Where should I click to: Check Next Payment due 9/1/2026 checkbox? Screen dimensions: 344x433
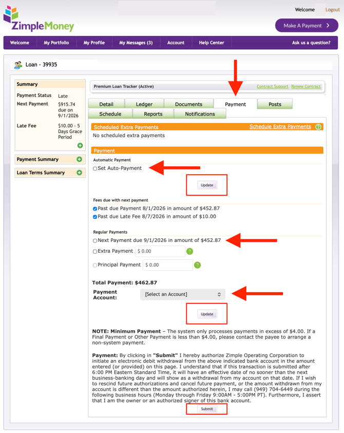[x=95, y=240]
